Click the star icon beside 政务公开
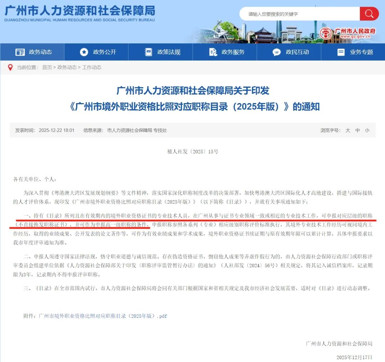Screen dimensions: 385x362 coord(84,52)
